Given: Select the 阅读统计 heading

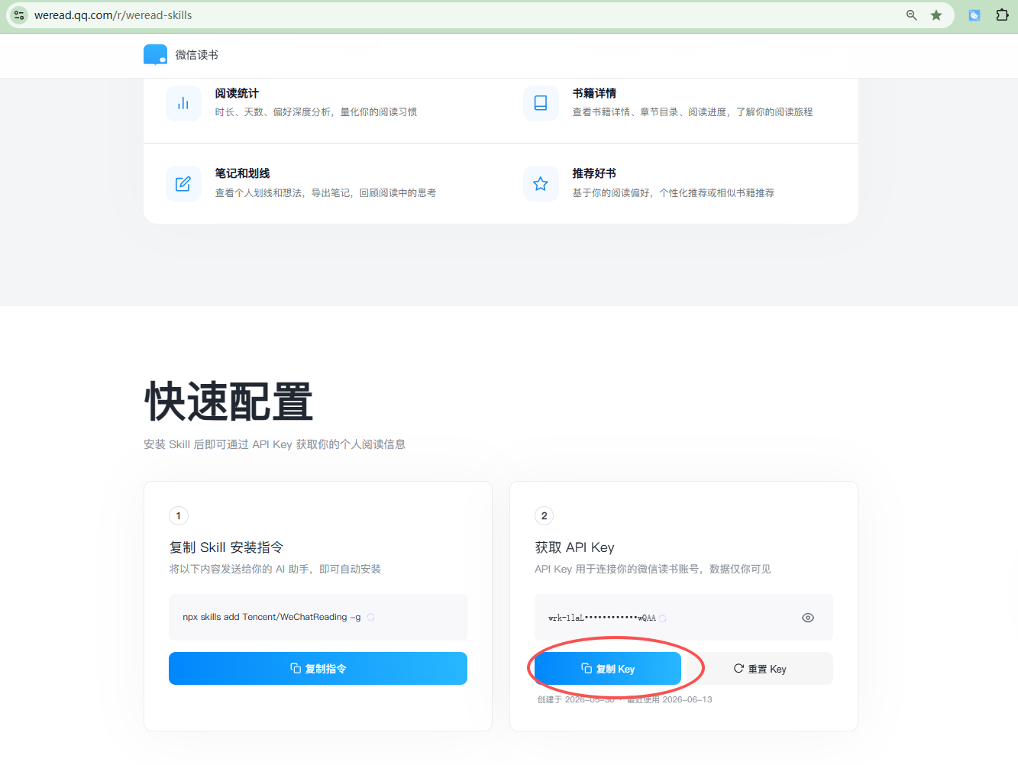Looking at the screenshot, I should click(x=237, y=93).
